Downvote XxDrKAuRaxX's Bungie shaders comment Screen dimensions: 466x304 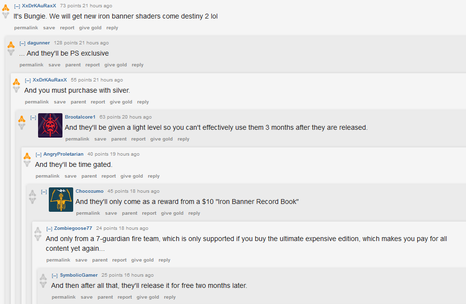(x=6, y=15)
